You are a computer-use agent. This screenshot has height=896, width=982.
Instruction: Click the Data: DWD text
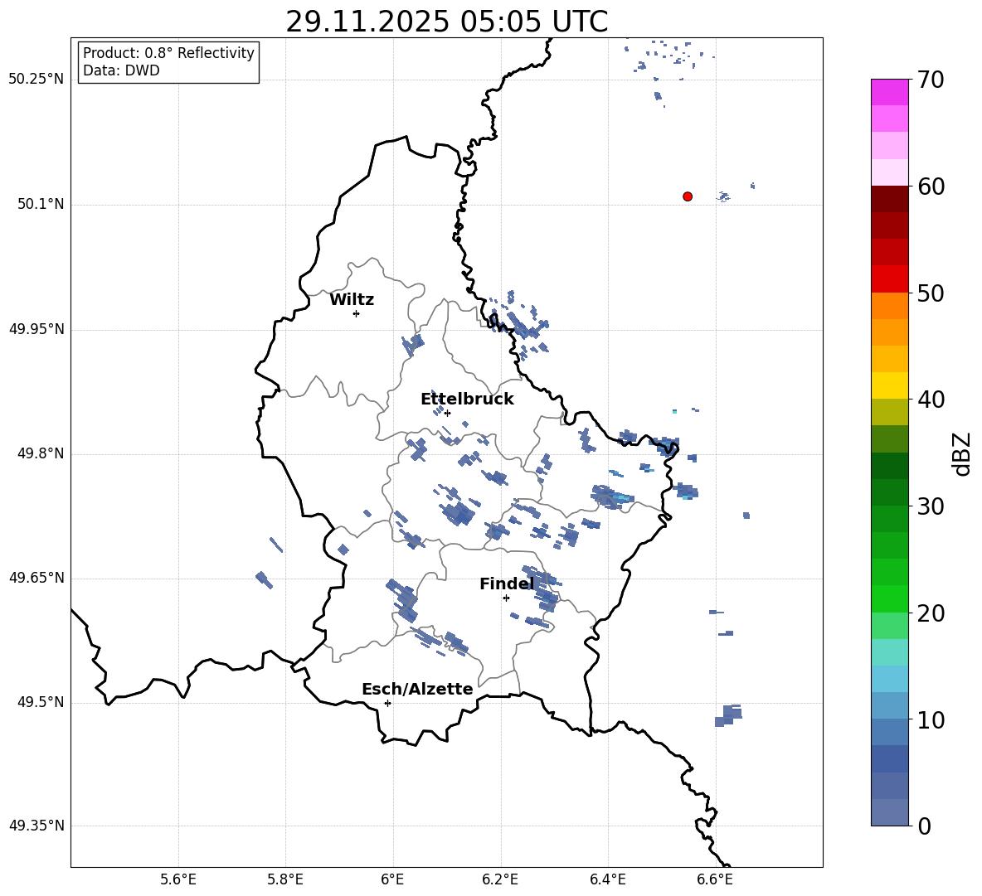pyautogui.click(x=121, y=70)
